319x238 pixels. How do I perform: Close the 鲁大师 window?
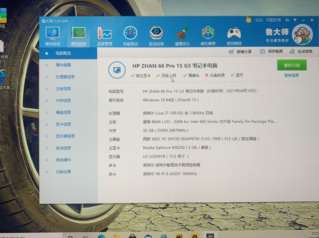tap(312, 20)
